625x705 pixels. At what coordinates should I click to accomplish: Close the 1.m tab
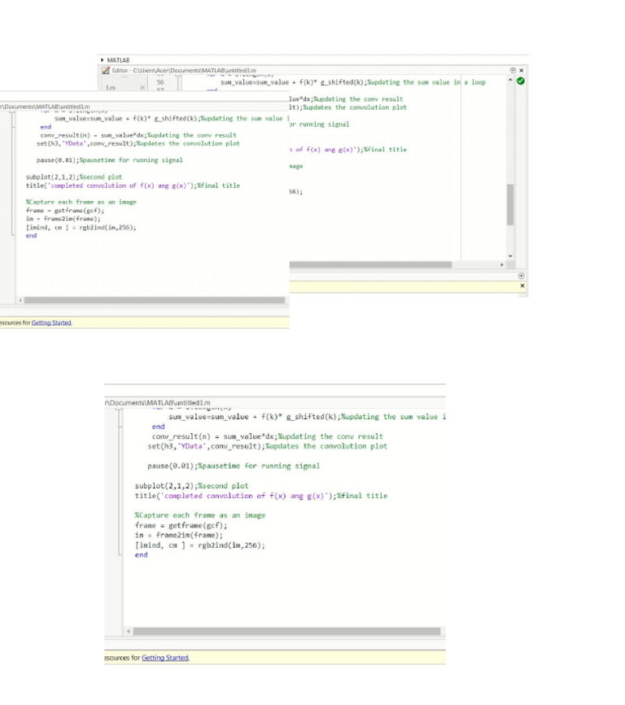142,88
